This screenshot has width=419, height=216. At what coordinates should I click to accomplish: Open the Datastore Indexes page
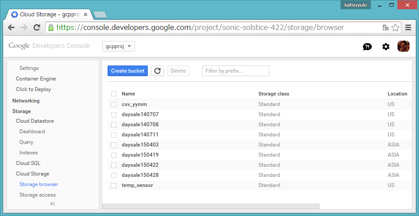(28, 153)
